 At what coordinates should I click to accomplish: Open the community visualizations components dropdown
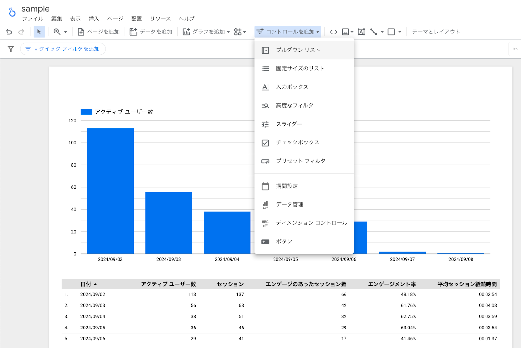[240, 32]
